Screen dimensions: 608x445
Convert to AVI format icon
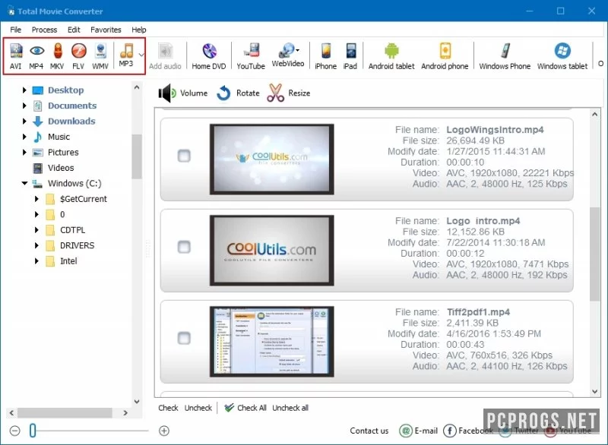(x=16, y=56)
